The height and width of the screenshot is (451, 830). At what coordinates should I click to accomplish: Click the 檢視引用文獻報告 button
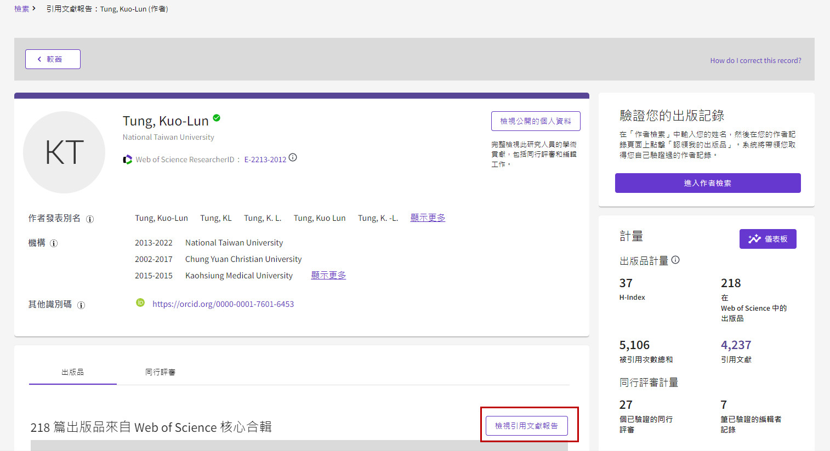coord(526,426)
